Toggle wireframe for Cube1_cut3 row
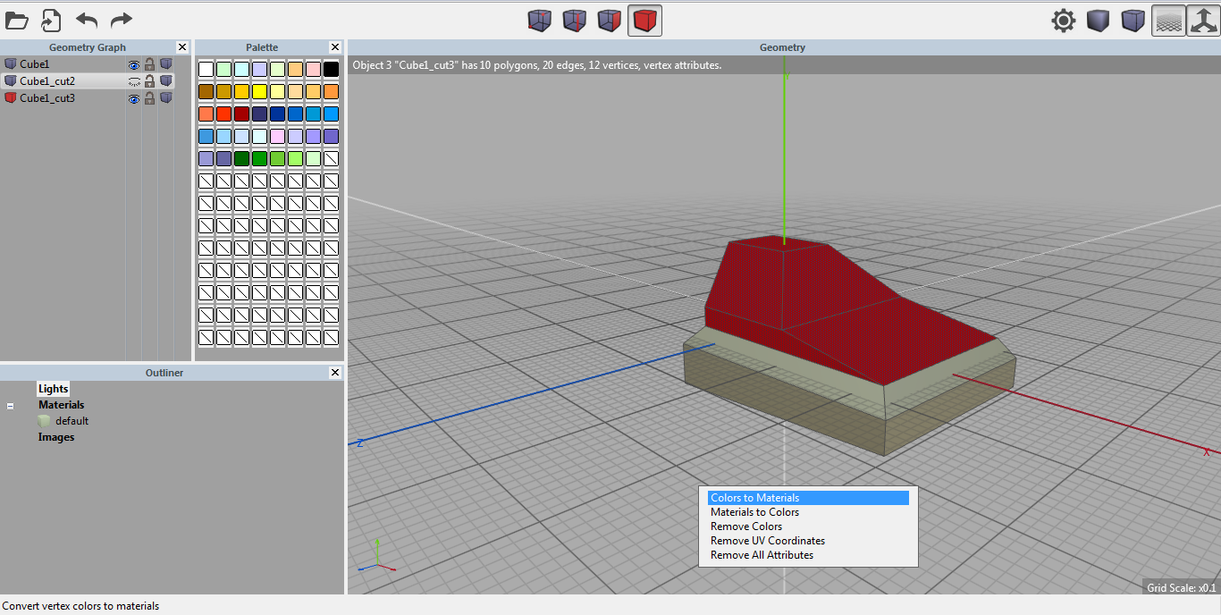This screenshot has width=1221, height=615. click(166, 98)
